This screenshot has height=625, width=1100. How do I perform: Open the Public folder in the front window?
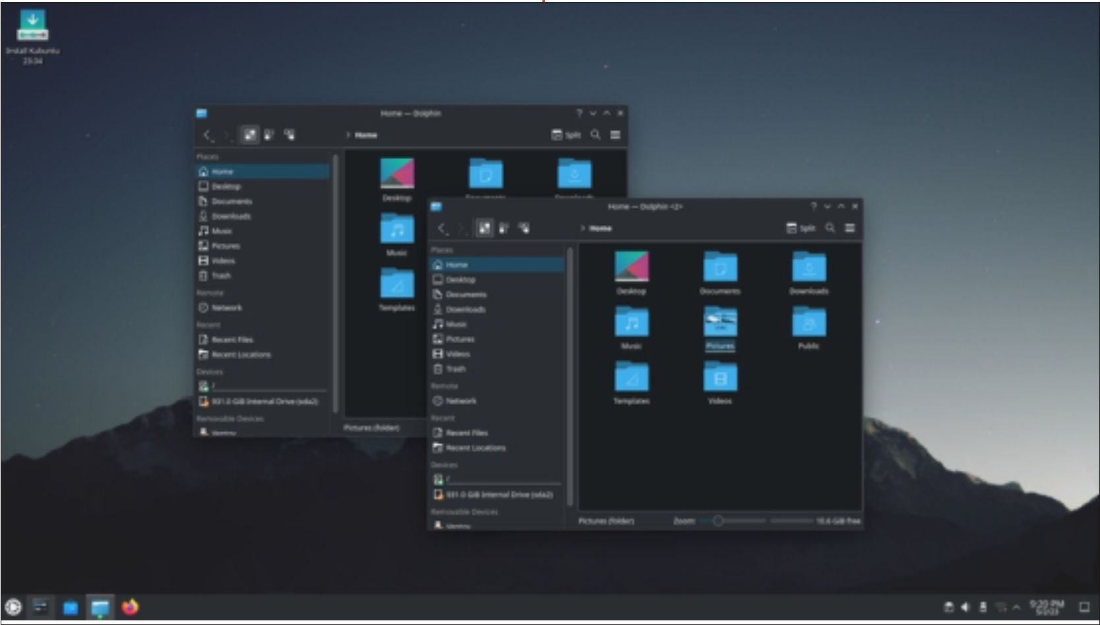pyautogui.click(x=808, y=328)
